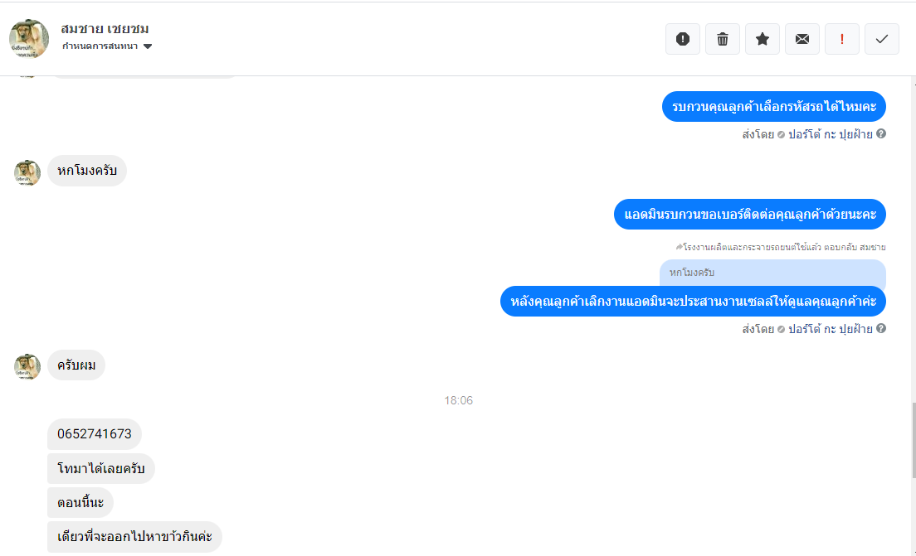This screenshot has width=916, height=556.
Task: Select the phone number message 0652741673
Action: (95, 434)
